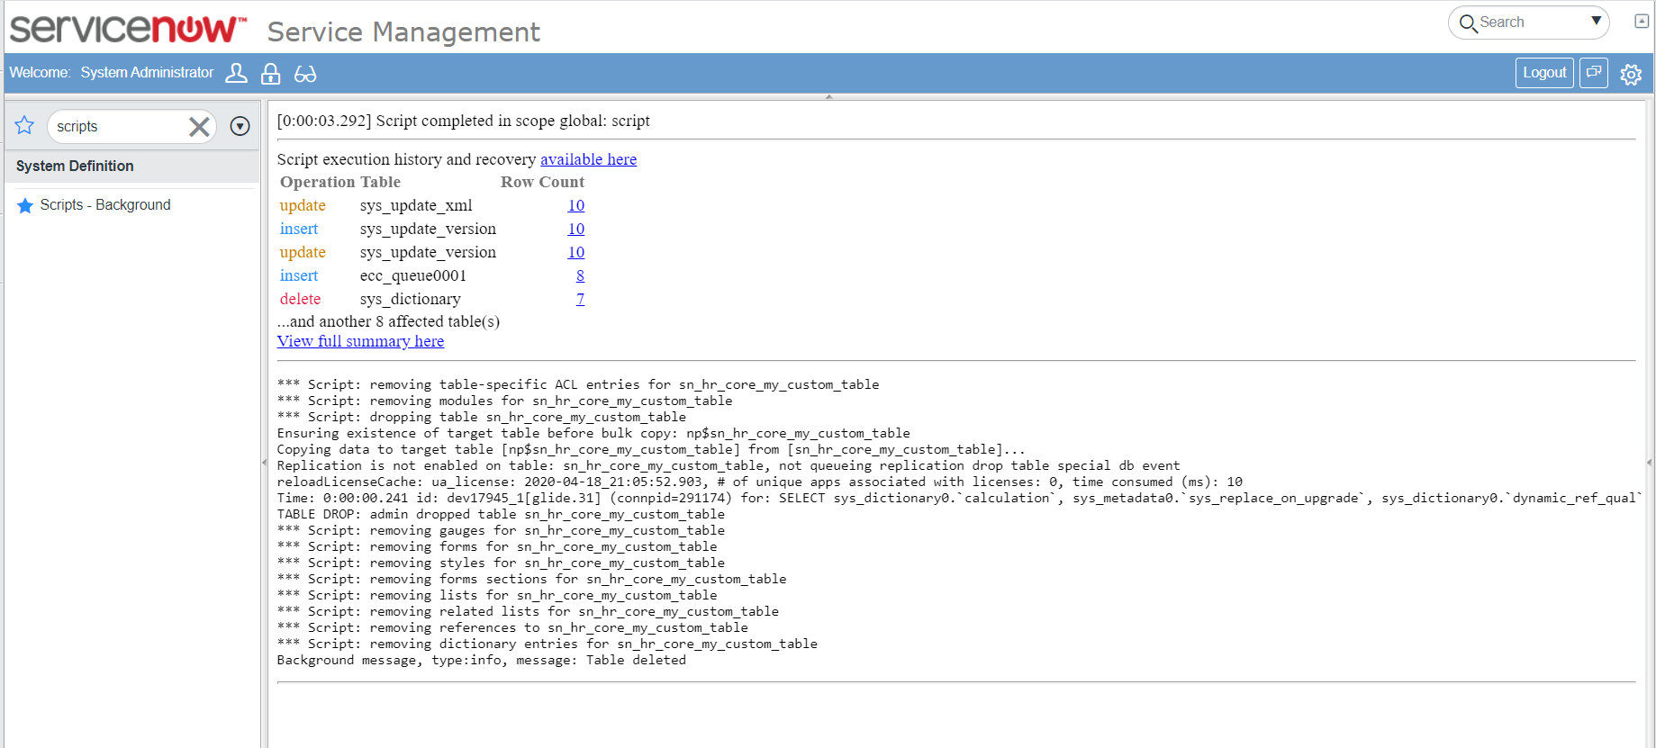
Task: Open the 'available here' history link
Action: tap(588, 159)
